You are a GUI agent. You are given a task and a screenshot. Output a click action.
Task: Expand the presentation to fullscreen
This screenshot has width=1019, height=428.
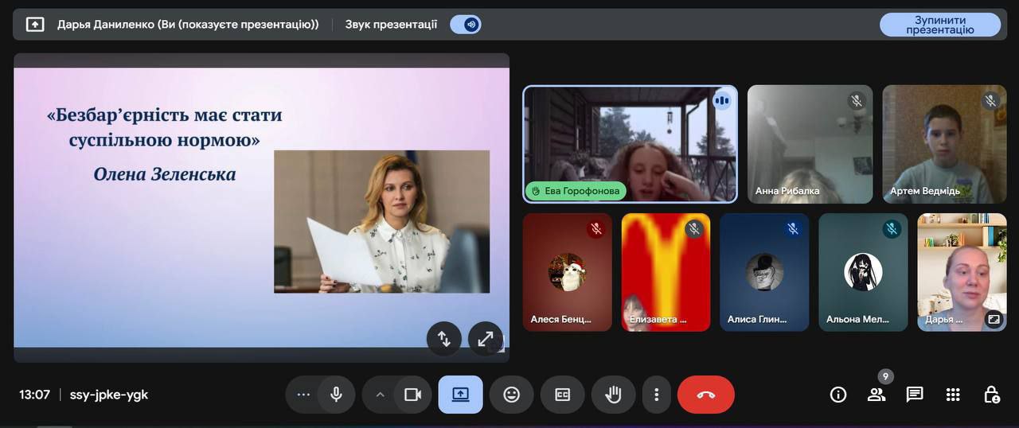[485, 338]
